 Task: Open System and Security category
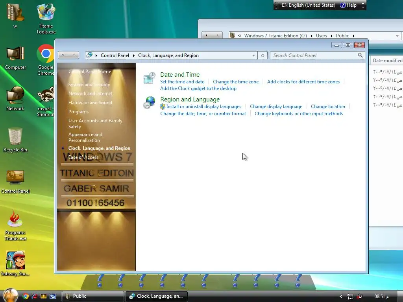pos(89,85)
